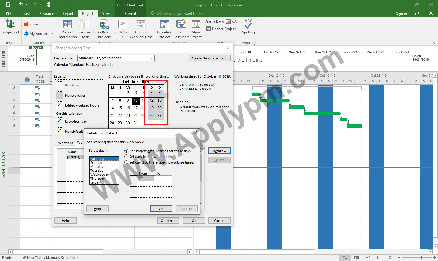This screenshot has height=261, width=438.
Task: Click OK in the Details dialog
Action: point(161,209)
